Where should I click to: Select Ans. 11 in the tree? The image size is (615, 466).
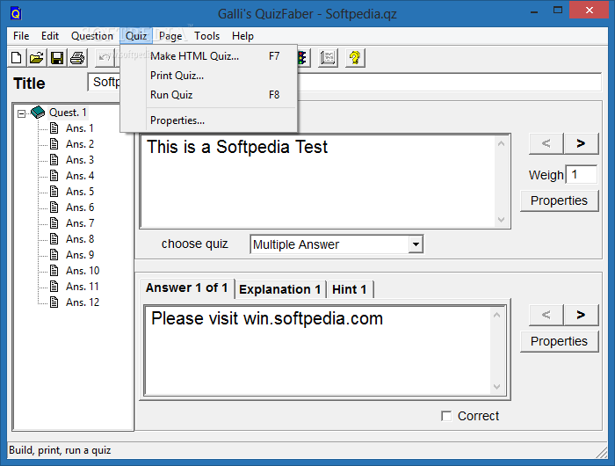pos(83,287)
